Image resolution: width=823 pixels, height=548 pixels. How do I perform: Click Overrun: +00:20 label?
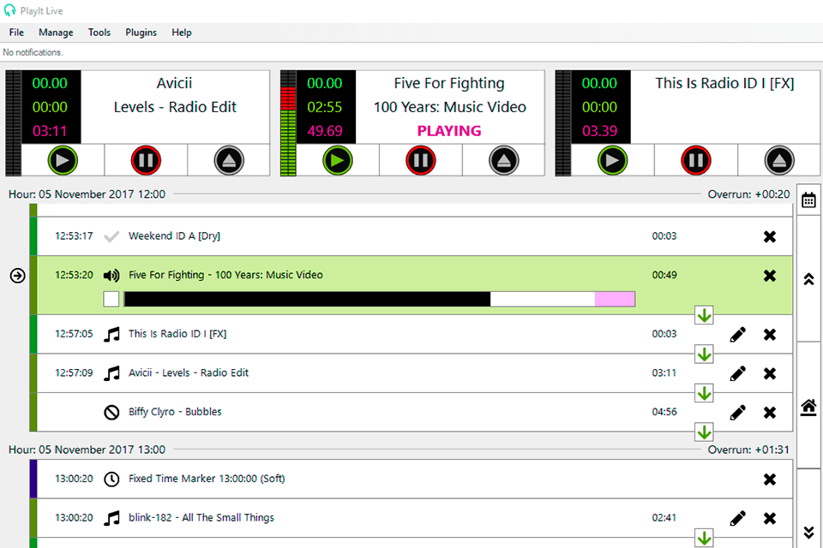pyautogui.click(x=748, y=194)
